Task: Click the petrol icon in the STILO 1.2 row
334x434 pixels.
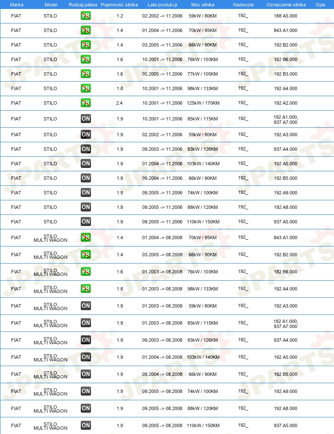Action: pyautogui.click(x=86, y=16)
